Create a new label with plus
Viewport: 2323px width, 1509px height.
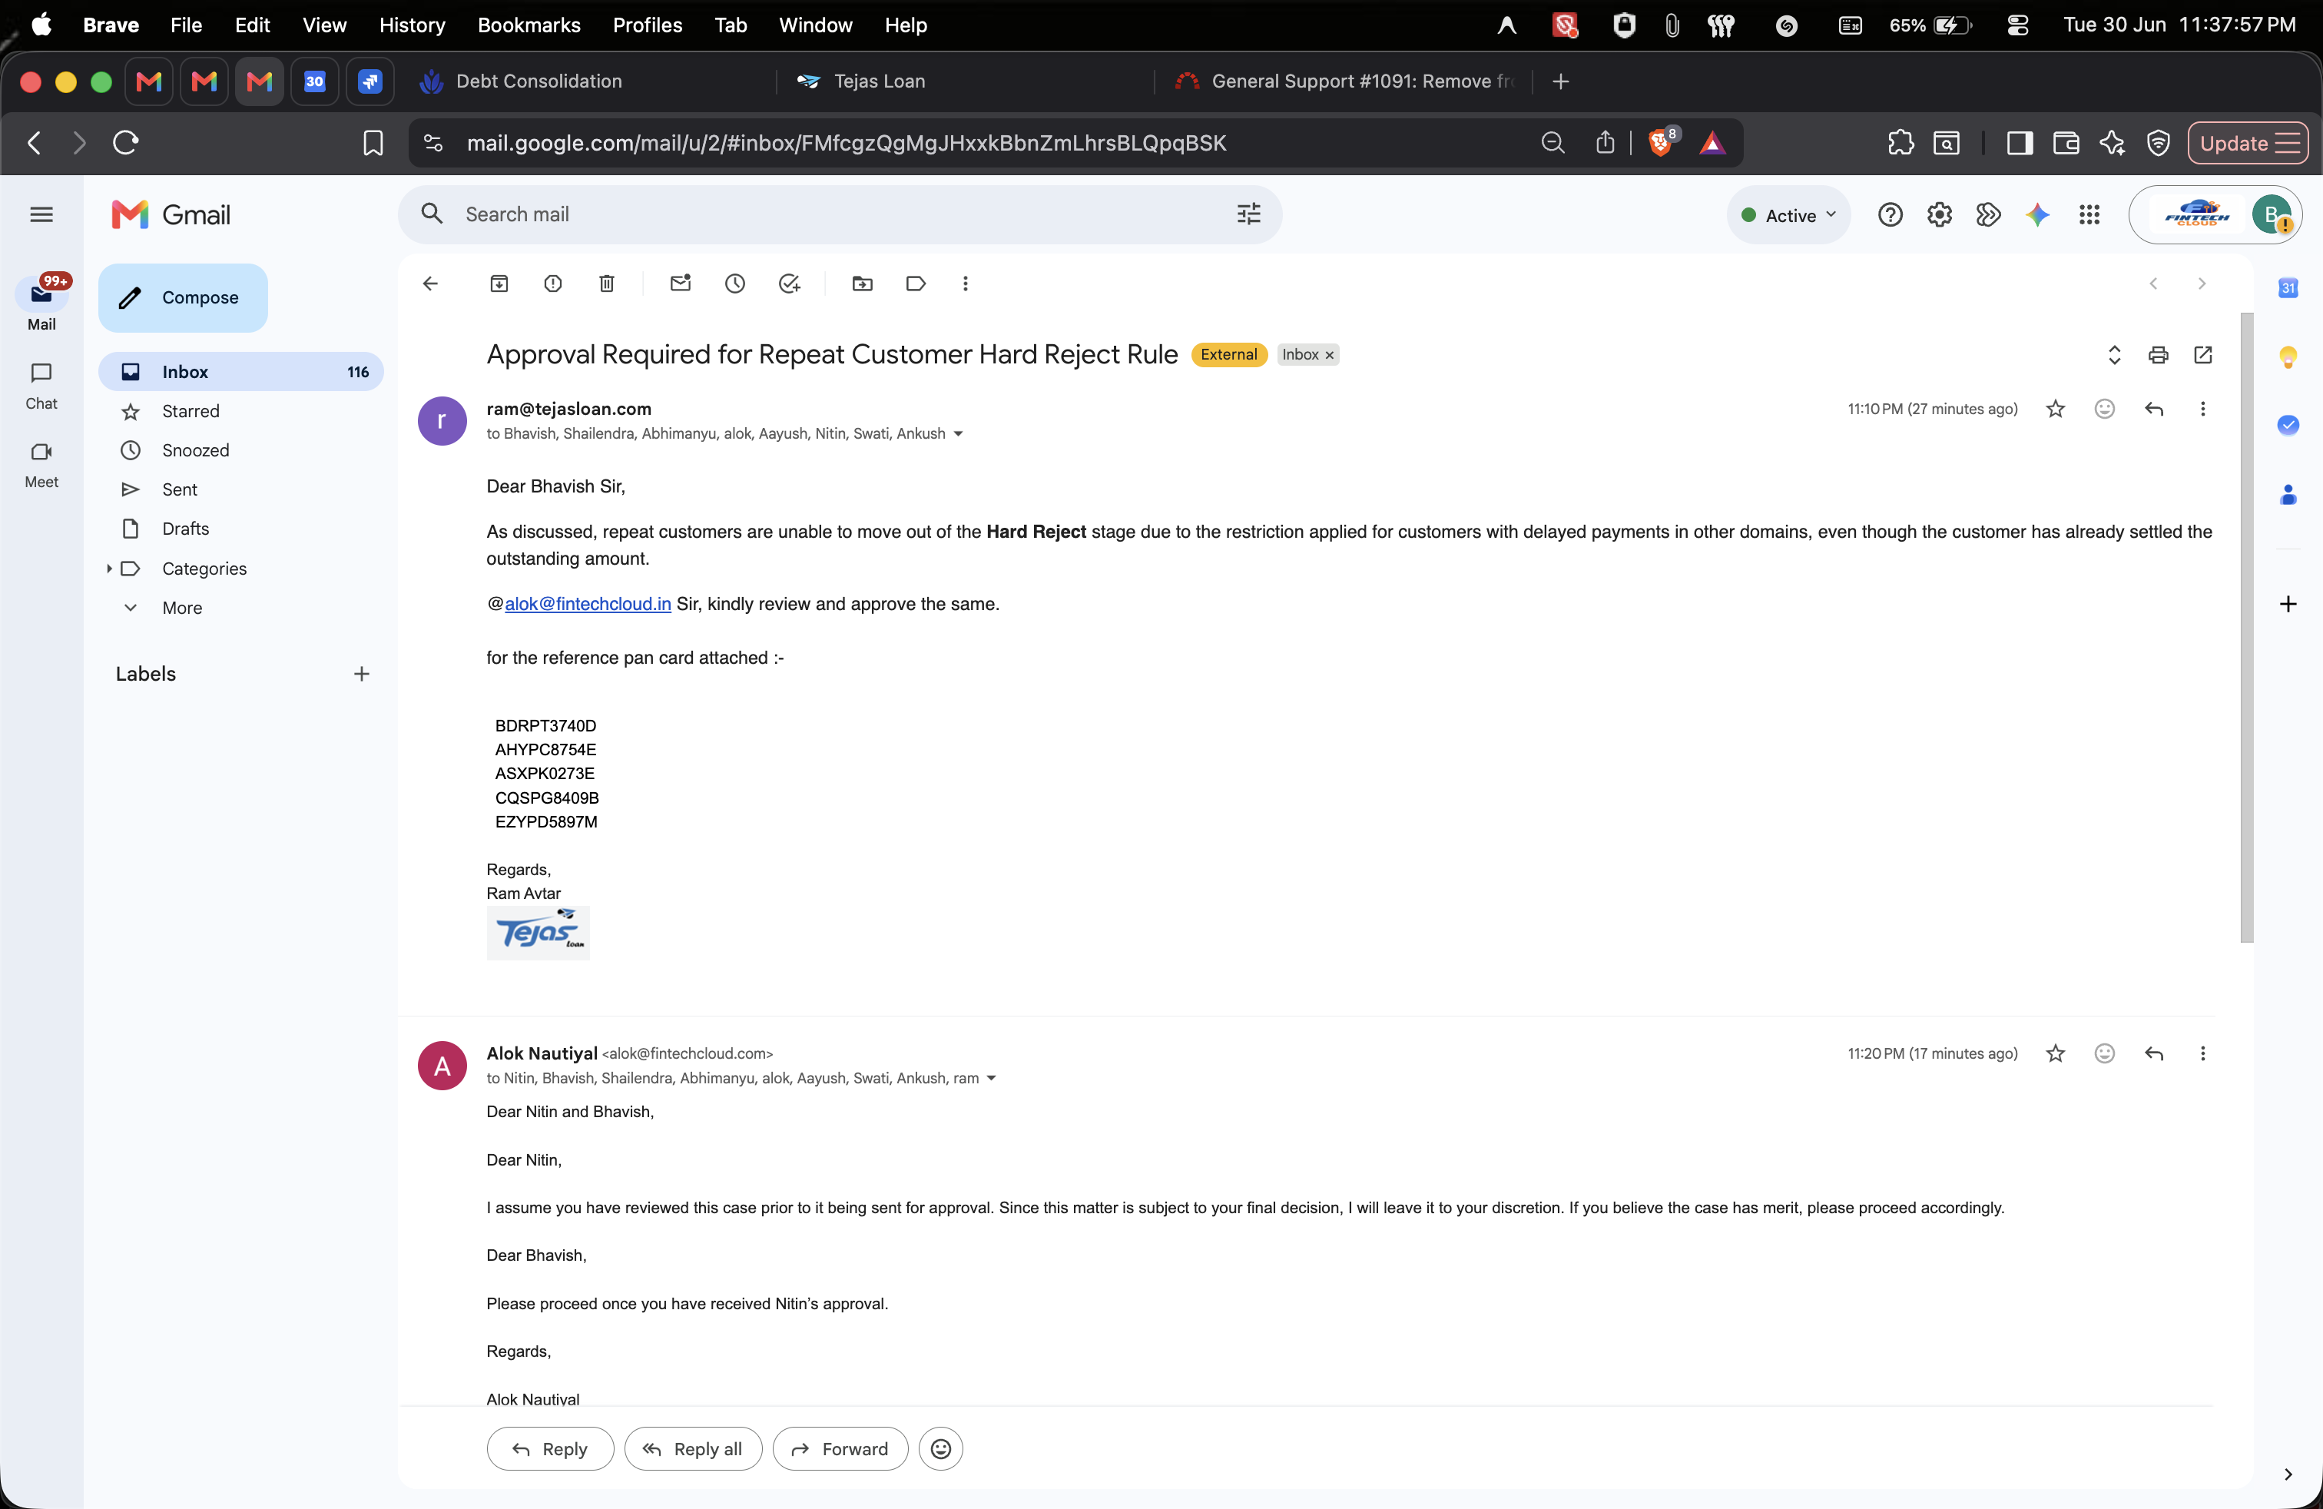[361, 674]
